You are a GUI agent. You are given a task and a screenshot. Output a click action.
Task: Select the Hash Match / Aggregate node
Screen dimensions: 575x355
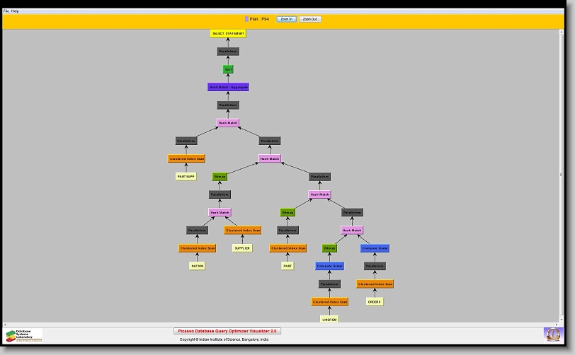point(228,87)
